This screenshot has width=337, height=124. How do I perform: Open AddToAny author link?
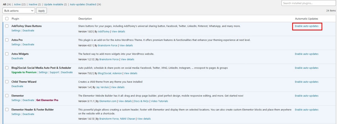[x=103, y=31]
